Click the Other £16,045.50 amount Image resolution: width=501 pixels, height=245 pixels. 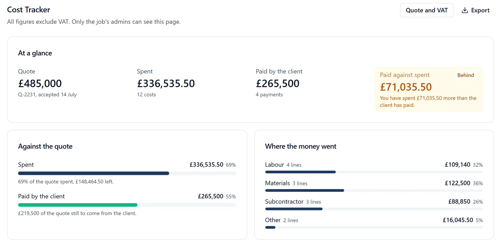pyautogui.click(x=458, y=220)
